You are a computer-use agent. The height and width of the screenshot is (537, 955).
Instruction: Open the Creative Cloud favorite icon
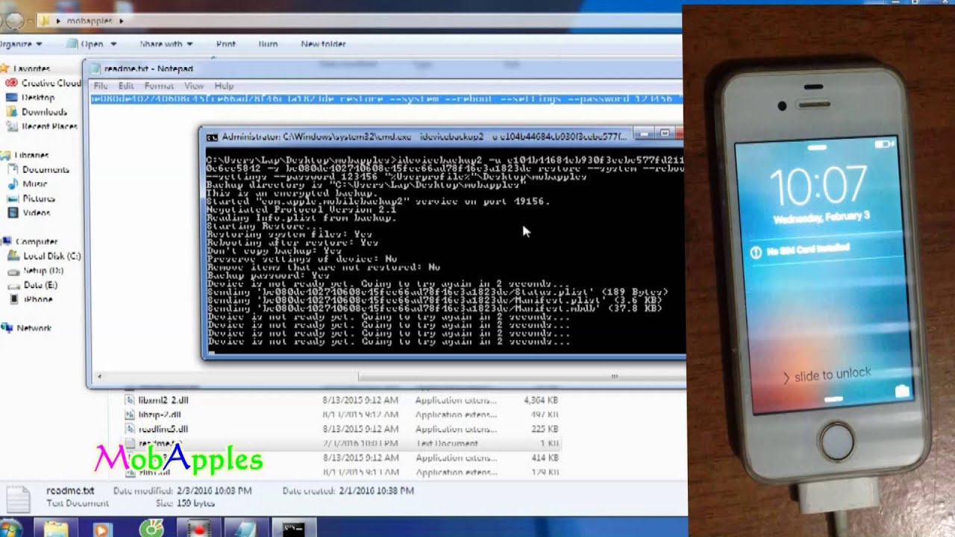click(10, 83)
